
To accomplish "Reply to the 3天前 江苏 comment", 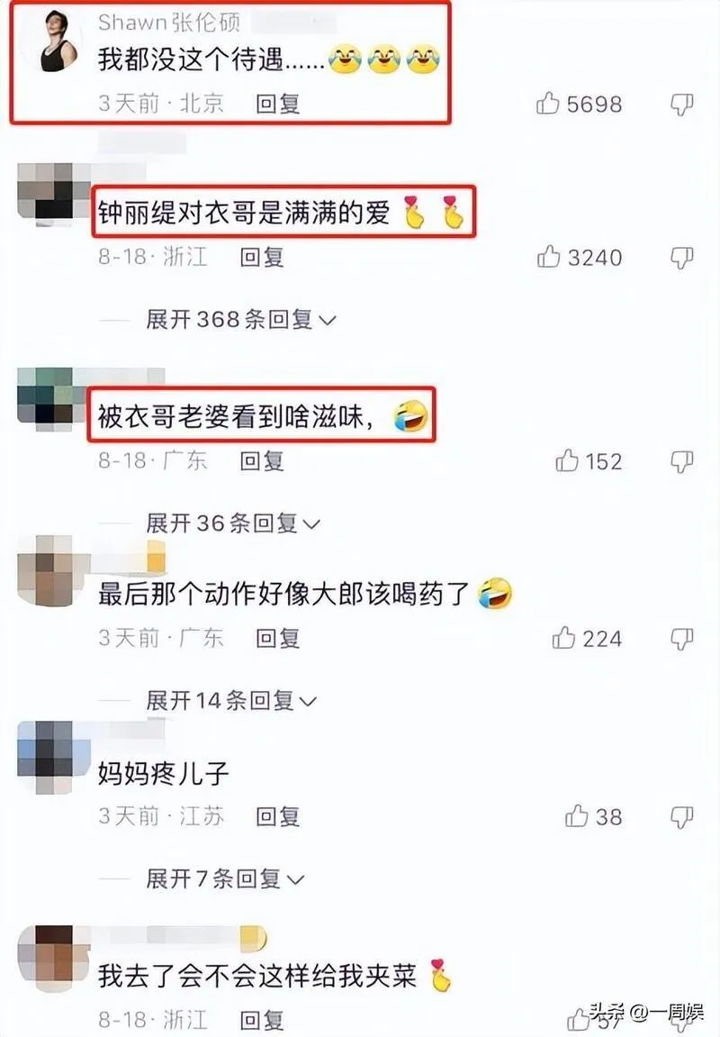I will (x=278, y=816).
